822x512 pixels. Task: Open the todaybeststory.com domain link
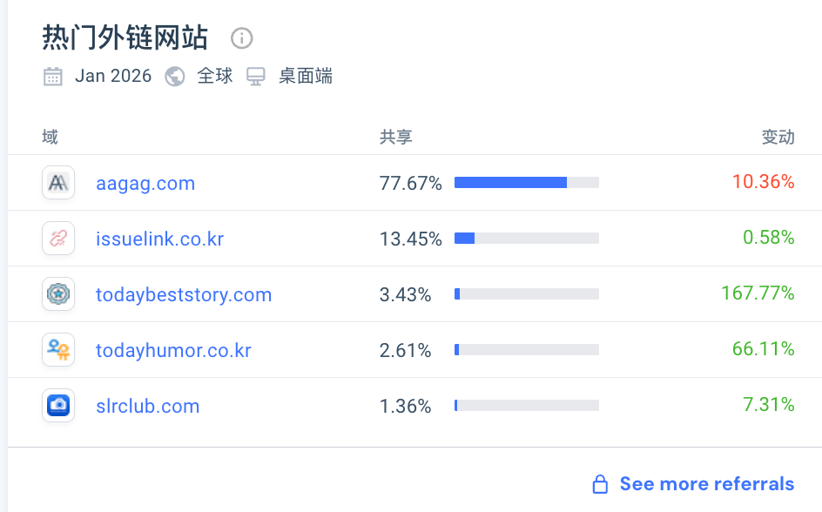[184, 295]
